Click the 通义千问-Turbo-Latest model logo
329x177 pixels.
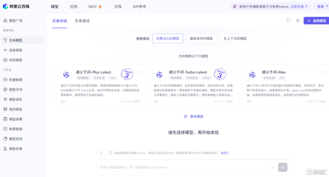159,75
